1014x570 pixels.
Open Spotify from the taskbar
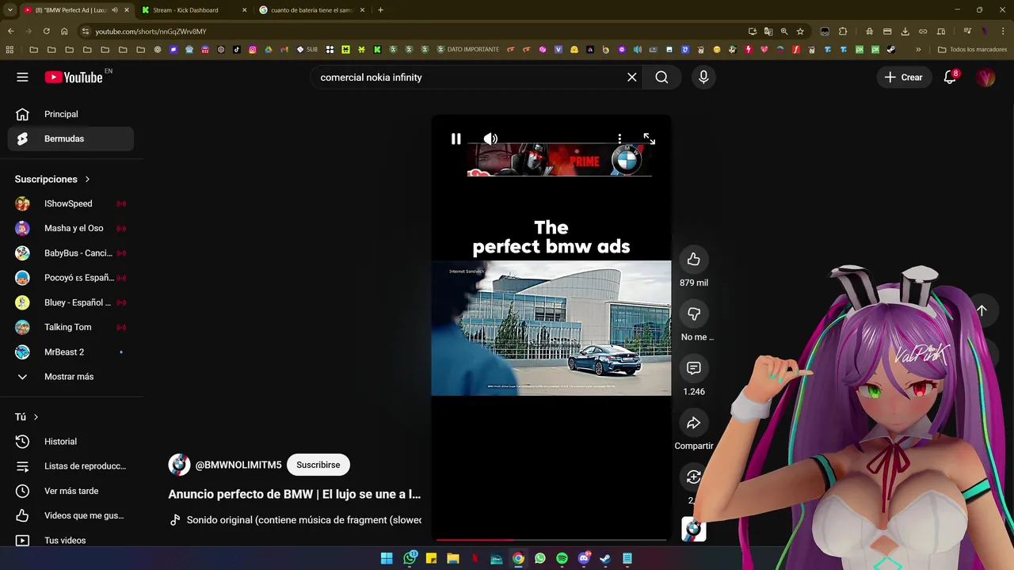tap(562, 558)
